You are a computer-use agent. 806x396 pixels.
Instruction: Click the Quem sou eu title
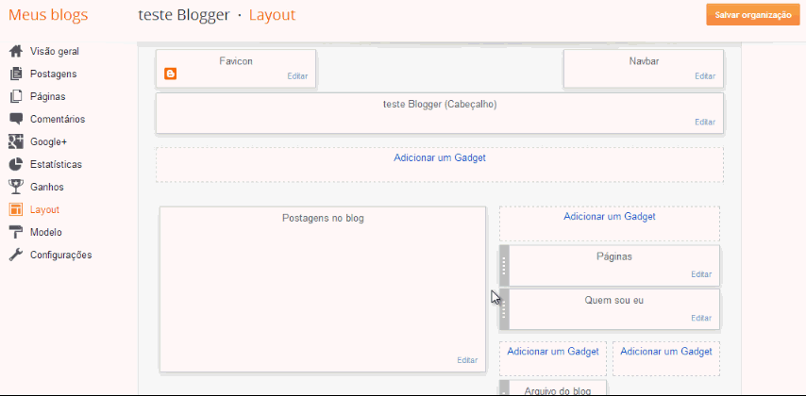click(614, 300)
